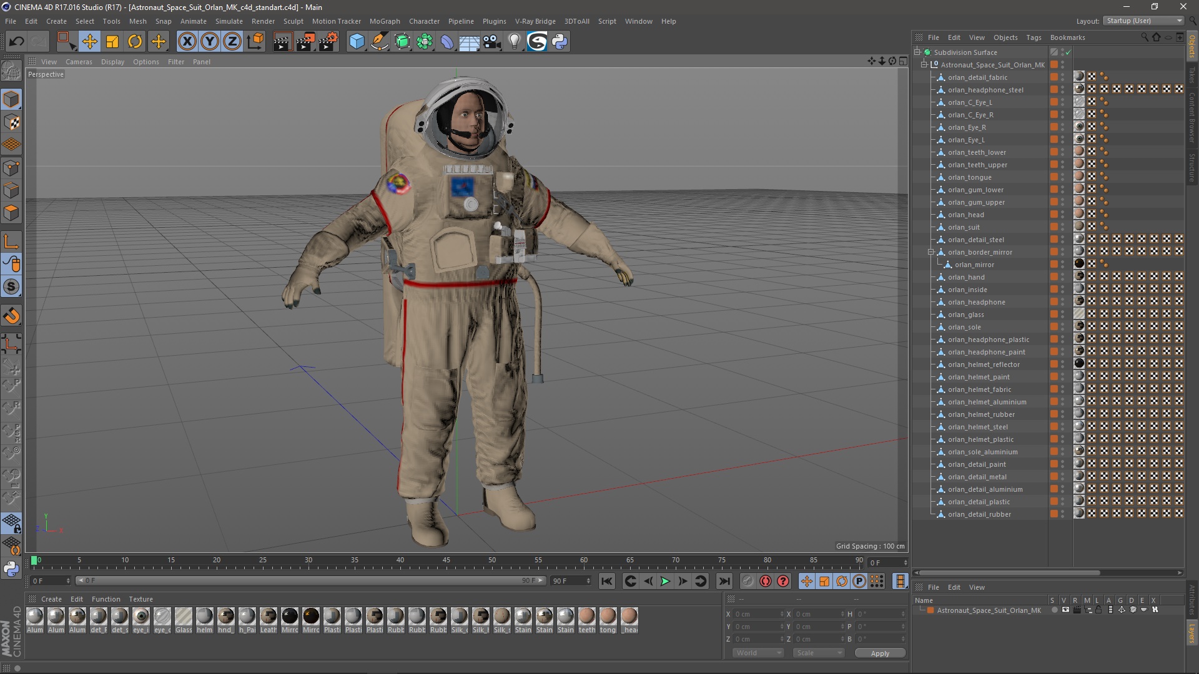Add a Light object
The width and height of the screenshot is (1199, 674).
click(x=515, y=42)
